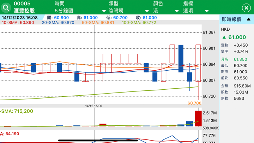The height and width of the screenshot is (143, 254).
Task: Close the chart with the circled X
Action: coord(246,8)
